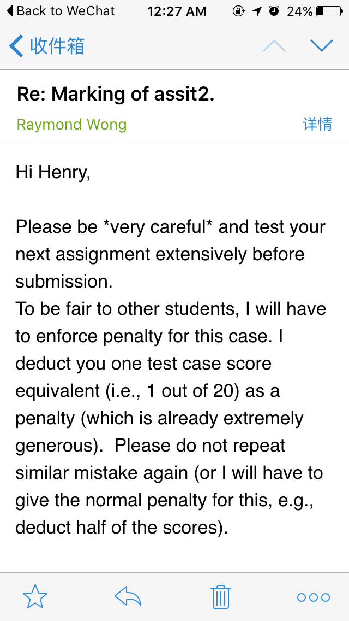Tap the location arrow status icon
Screen dimensions: 349x621
[257, 11]
